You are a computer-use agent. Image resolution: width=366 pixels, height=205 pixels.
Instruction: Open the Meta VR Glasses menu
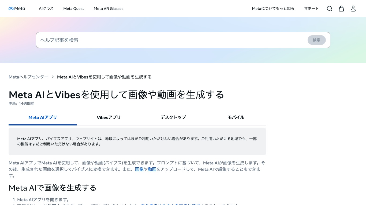109,9
